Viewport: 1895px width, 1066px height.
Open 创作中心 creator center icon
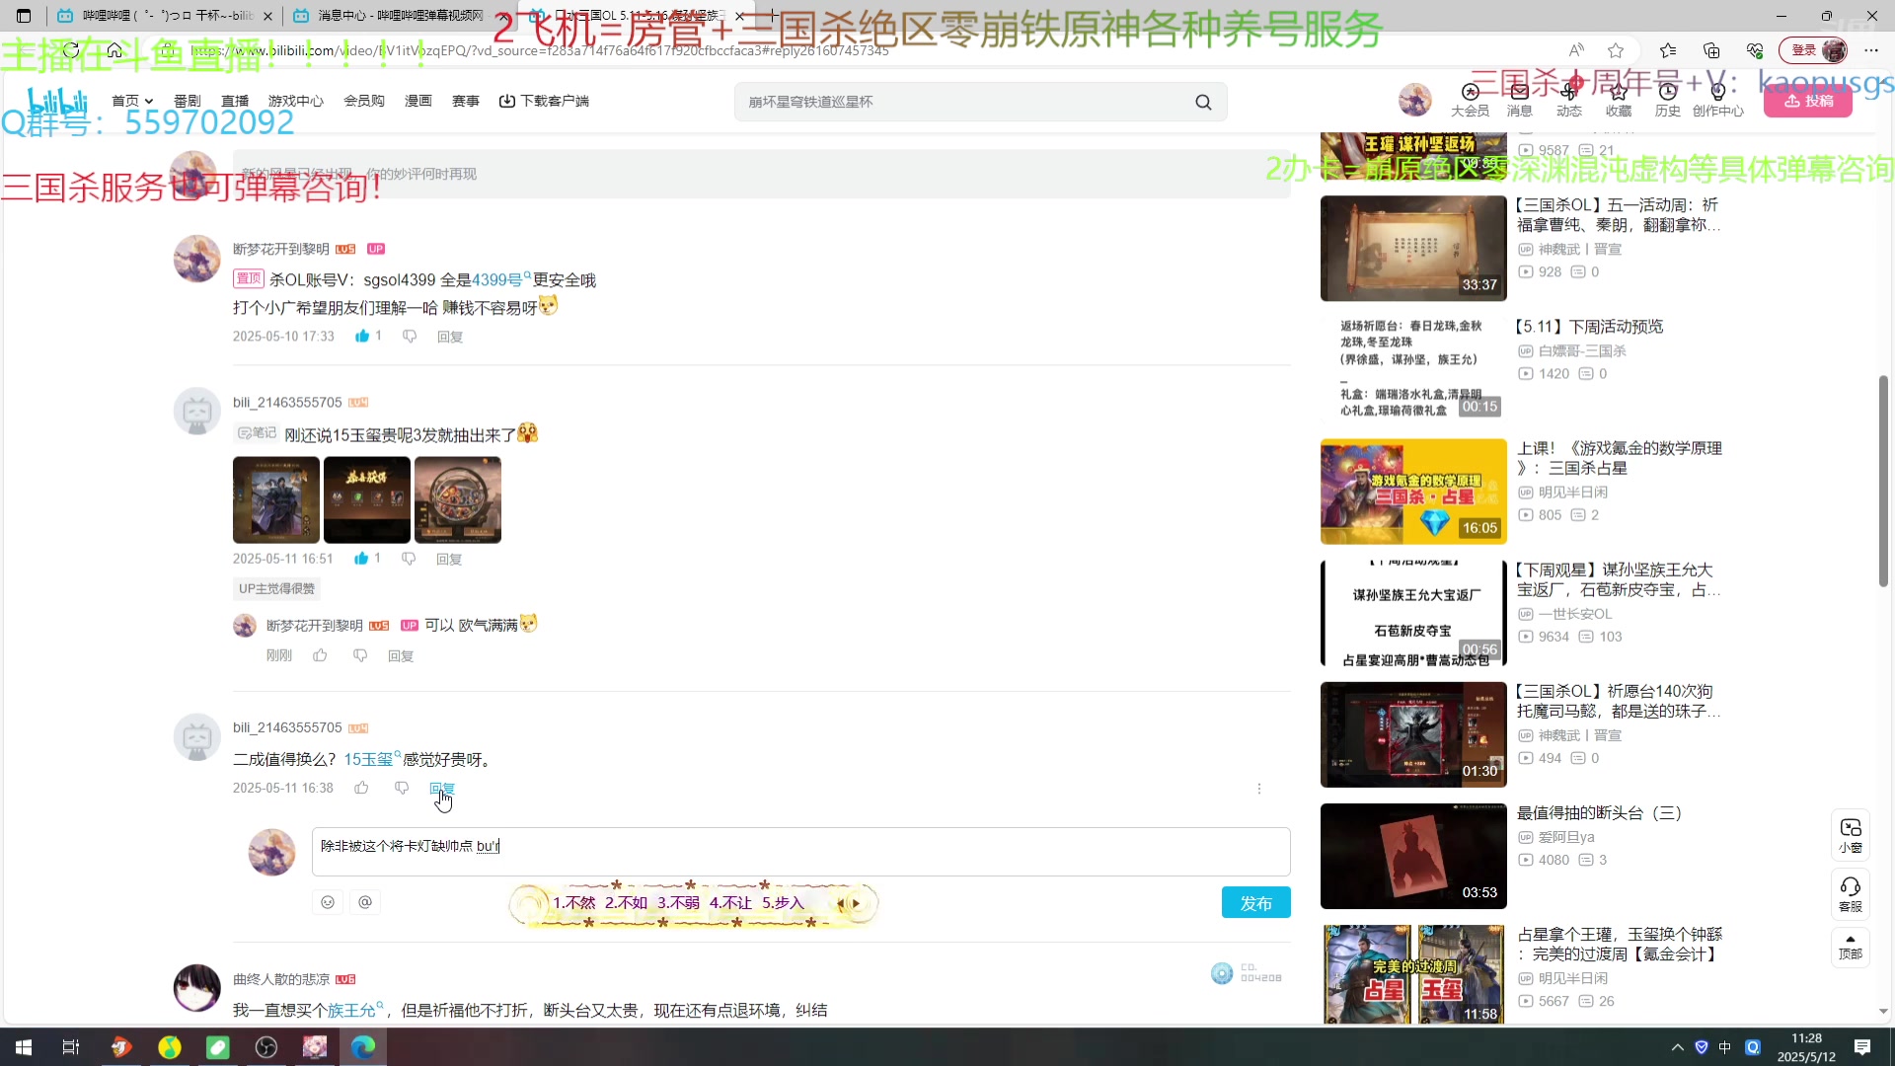tap(1718, 101)
